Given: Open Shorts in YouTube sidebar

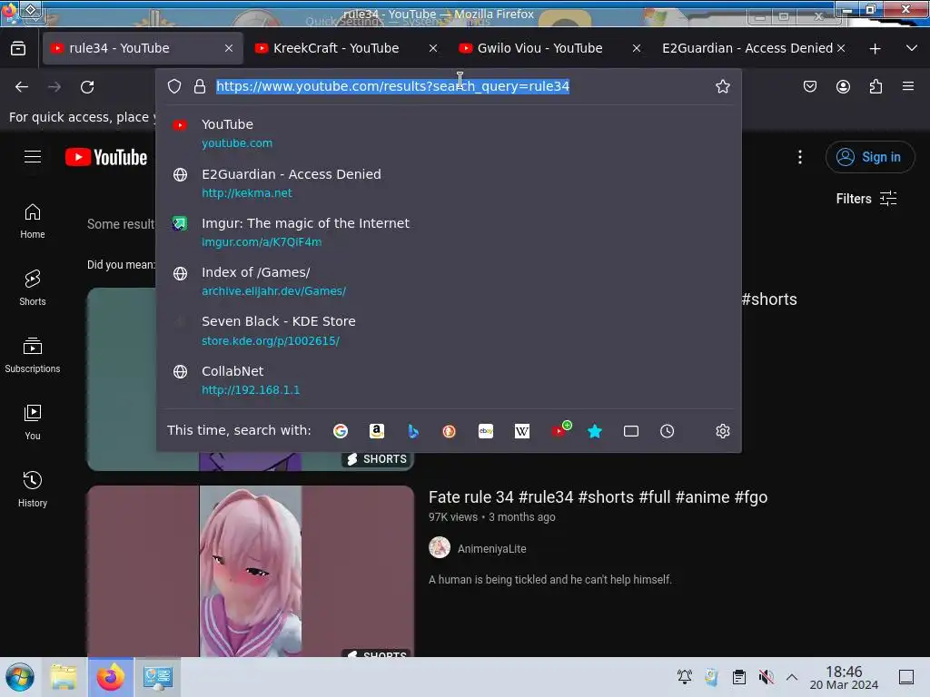Looking at the screenshot, I should tap(33, 288).
